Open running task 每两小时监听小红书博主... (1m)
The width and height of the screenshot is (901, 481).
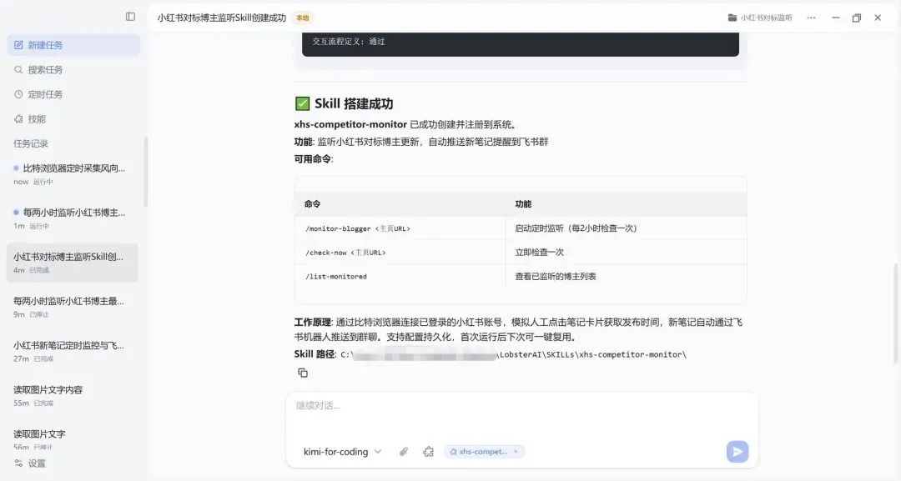click(x=72, y=218)
